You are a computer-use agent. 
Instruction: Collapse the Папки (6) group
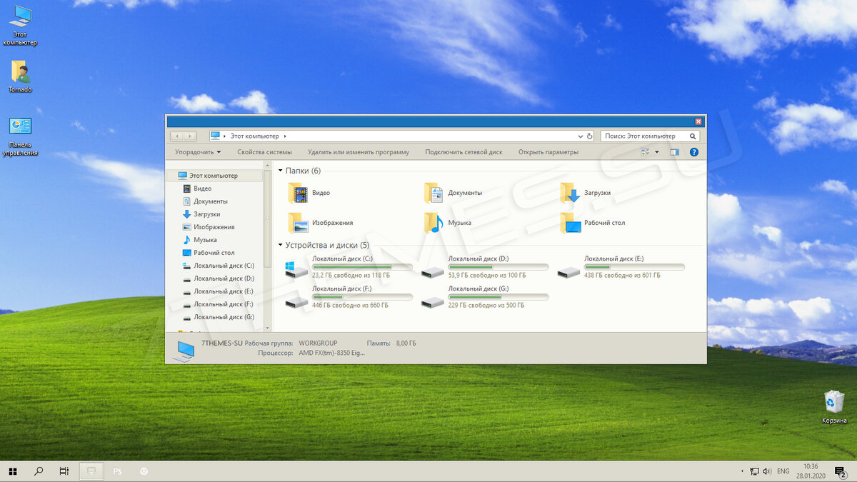click(280, 171)
